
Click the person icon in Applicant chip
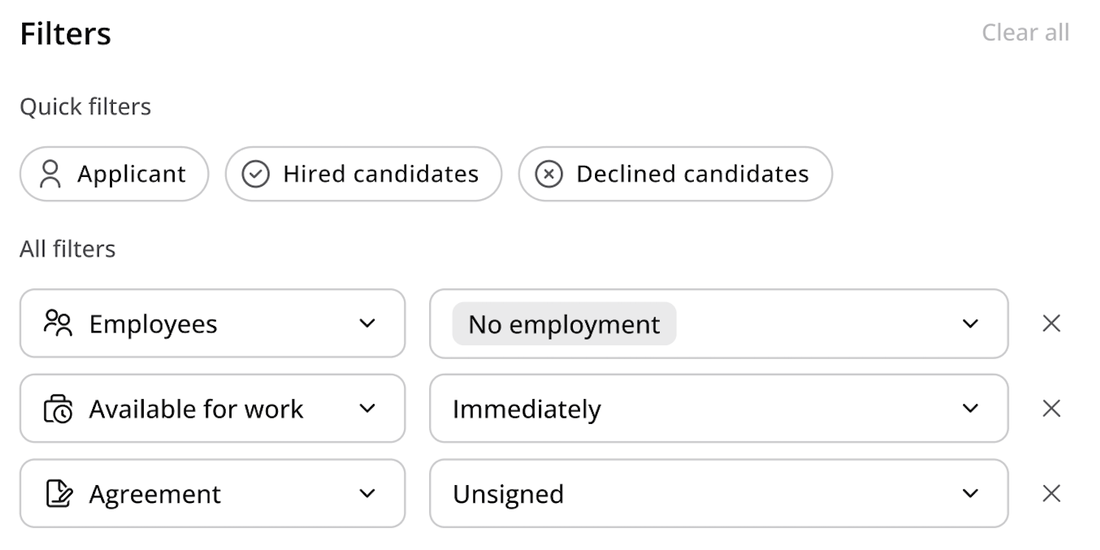click(x=50, y=175)
